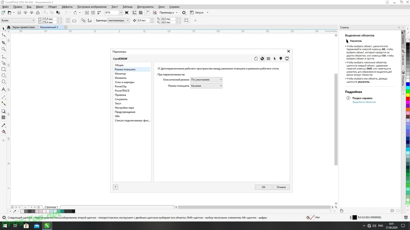Open Document settings icon in Параметры dialog
The height and width of the screenshot is (230, 410).
coord(256,59)
